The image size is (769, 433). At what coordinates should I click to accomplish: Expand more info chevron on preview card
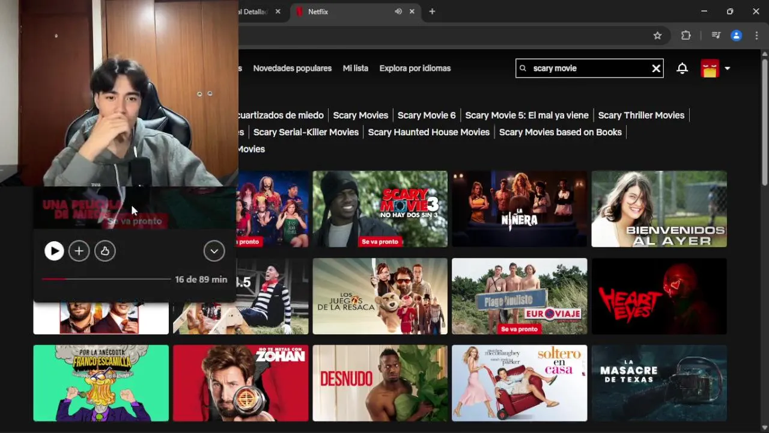214,251
